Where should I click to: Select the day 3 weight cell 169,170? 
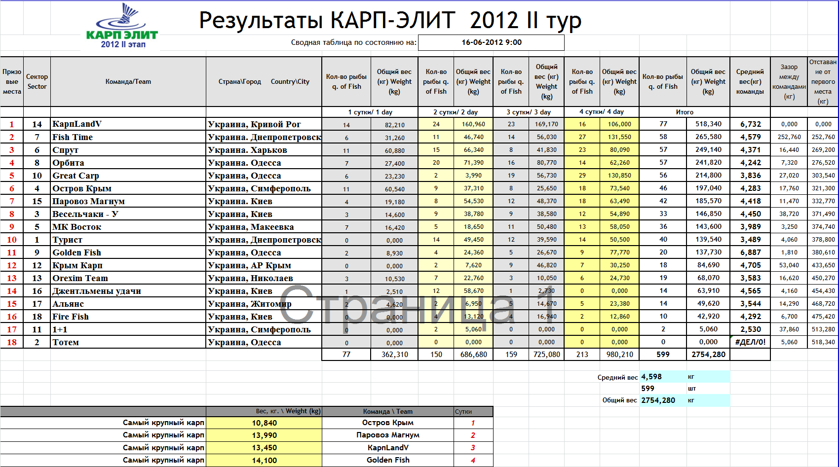[x=546, y=124]
